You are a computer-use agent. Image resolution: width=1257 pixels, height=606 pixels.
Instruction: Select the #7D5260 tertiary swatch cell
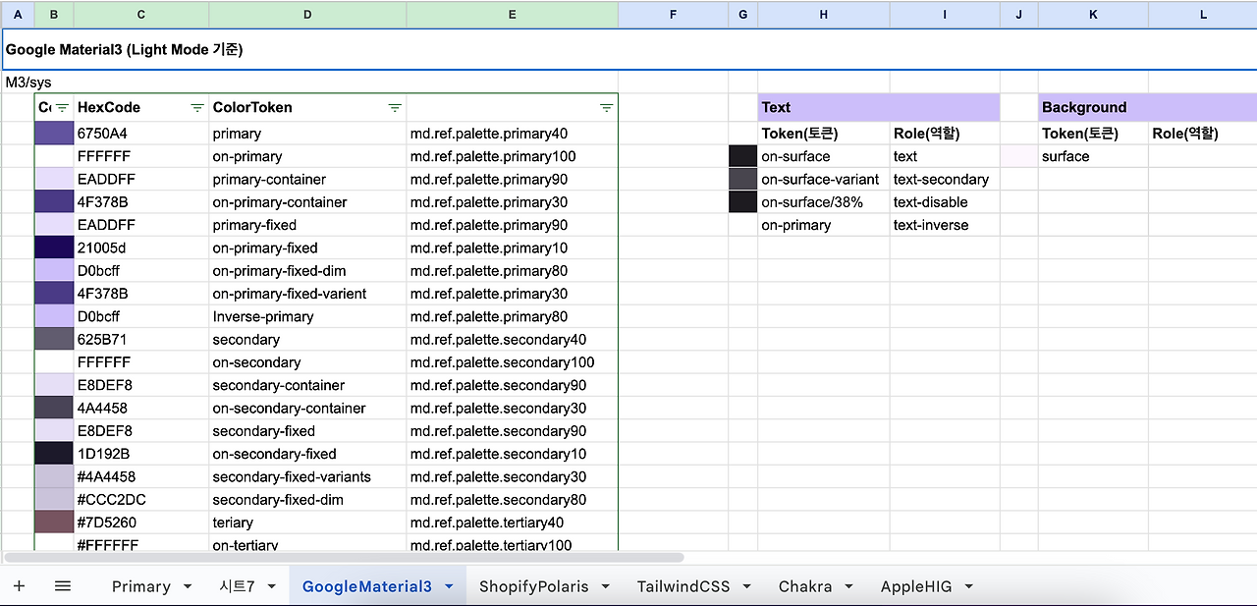tap(54, 523)
